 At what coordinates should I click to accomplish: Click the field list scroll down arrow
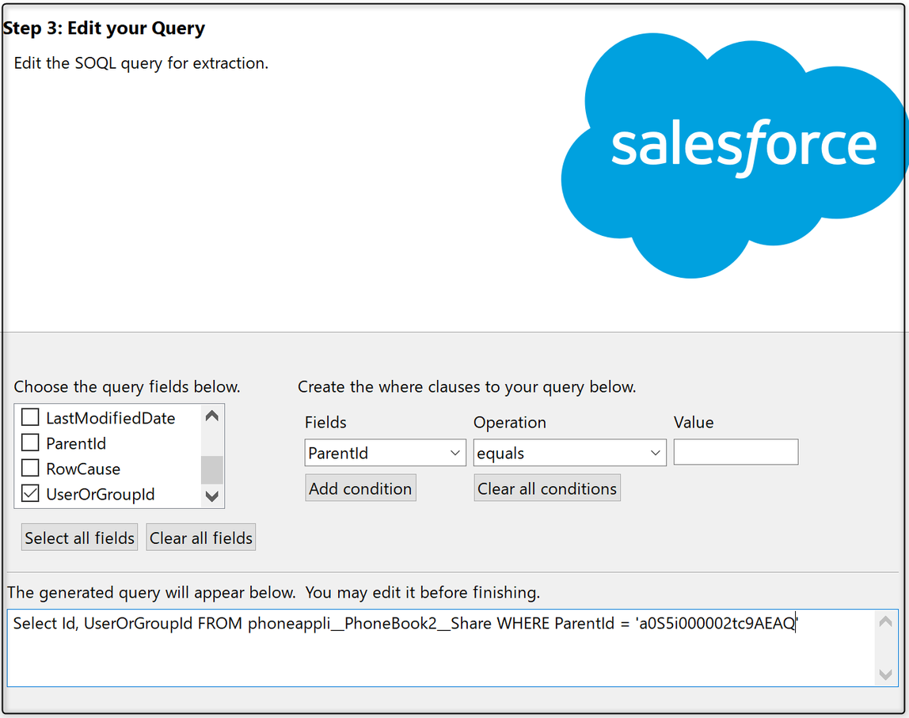[x=212, y=496]
